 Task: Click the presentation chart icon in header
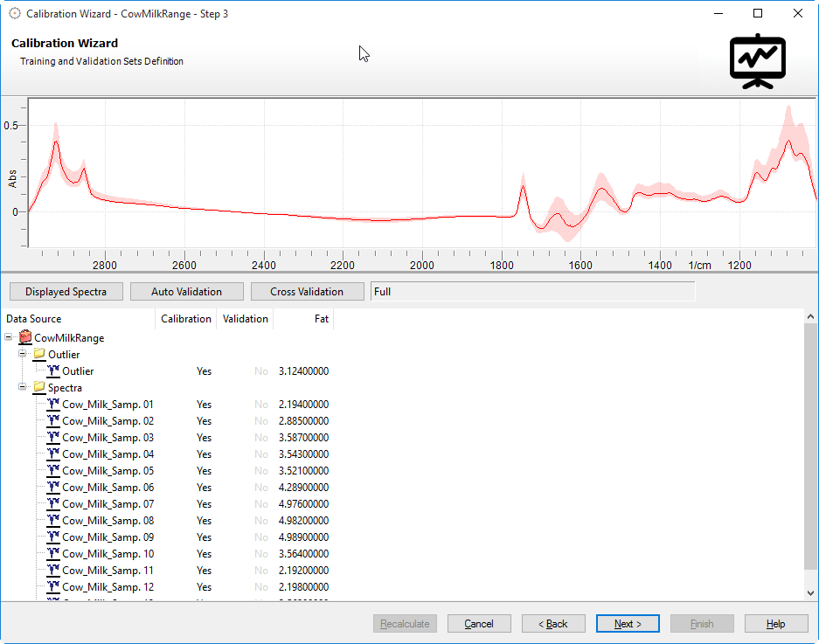coord(758,61)
